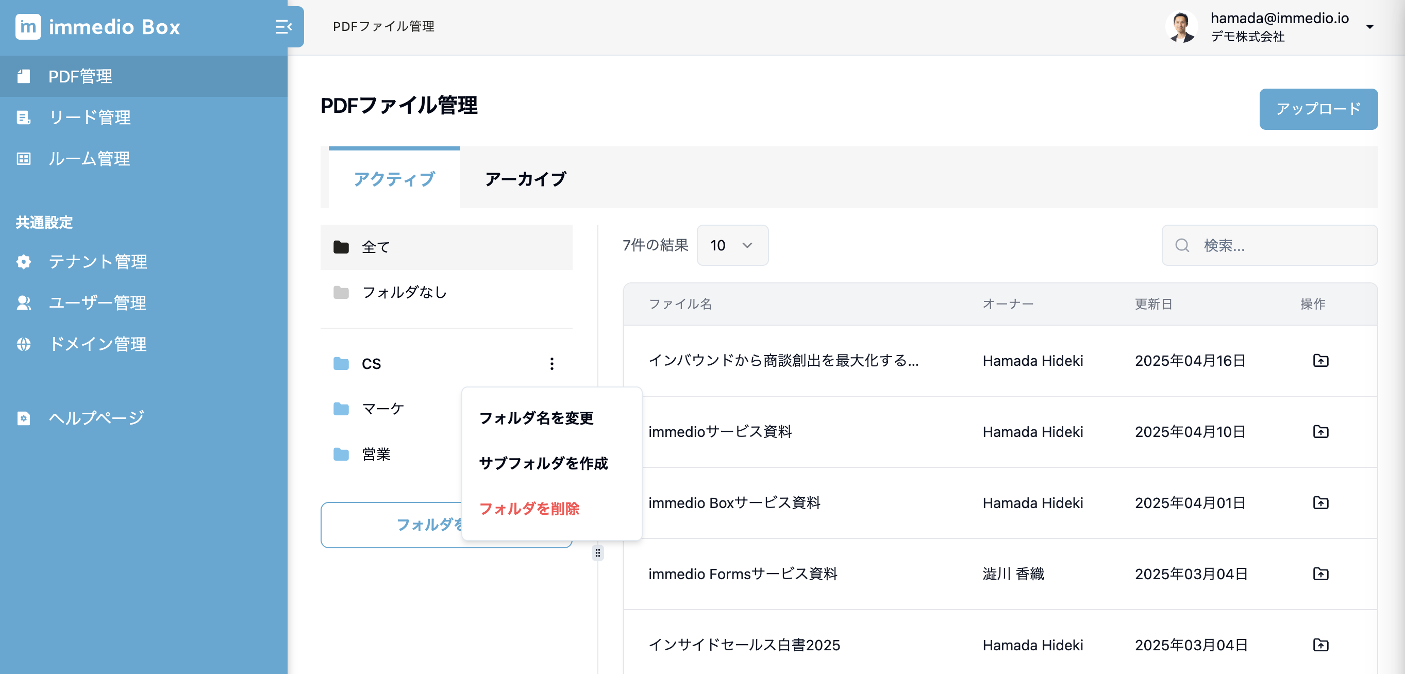The width and height of the screenshot is (1405, 674).
Task: Click the move-to-folder icon for immedioサービス資料
Action: pyautogui.click(x=1320, y=432)
